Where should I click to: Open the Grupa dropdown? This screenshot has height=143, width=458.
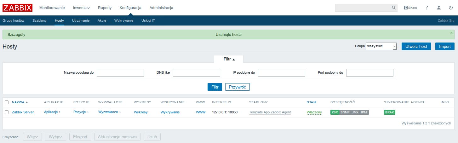tap(381, 46)
